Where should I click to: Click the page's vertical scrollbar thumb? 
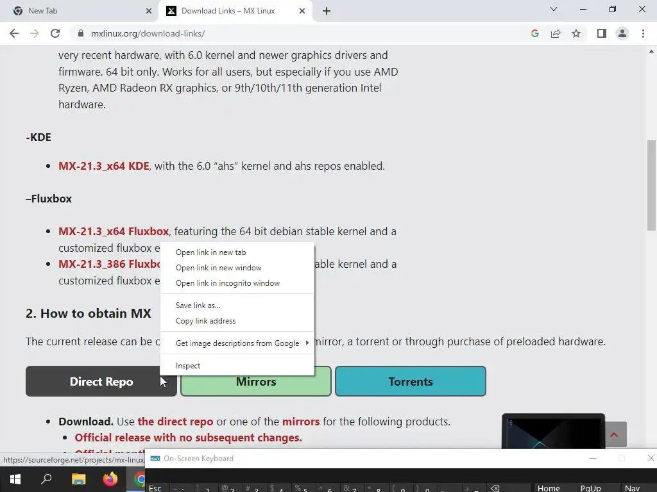(x=651, y=185)
